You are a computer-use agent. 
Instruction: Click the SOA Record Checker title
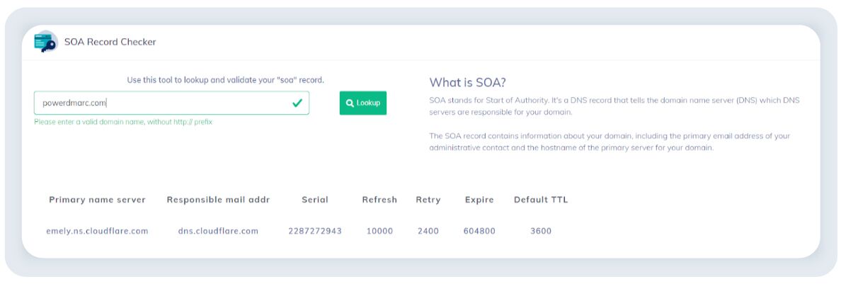[x=110, y=42]
